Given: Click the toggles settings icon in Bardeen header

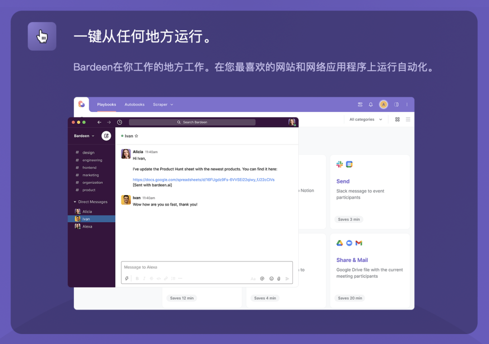Looking at the screenshot, I should click(360, 105).
